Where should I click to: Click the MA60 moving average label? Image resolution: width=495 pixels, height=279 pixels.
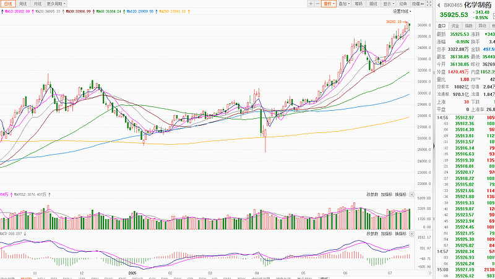coord(109,11)
